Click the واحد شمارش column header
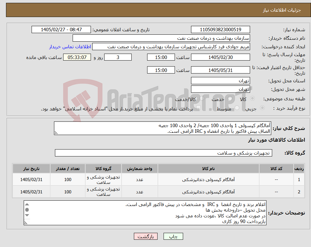 click(x=140, y=168)
